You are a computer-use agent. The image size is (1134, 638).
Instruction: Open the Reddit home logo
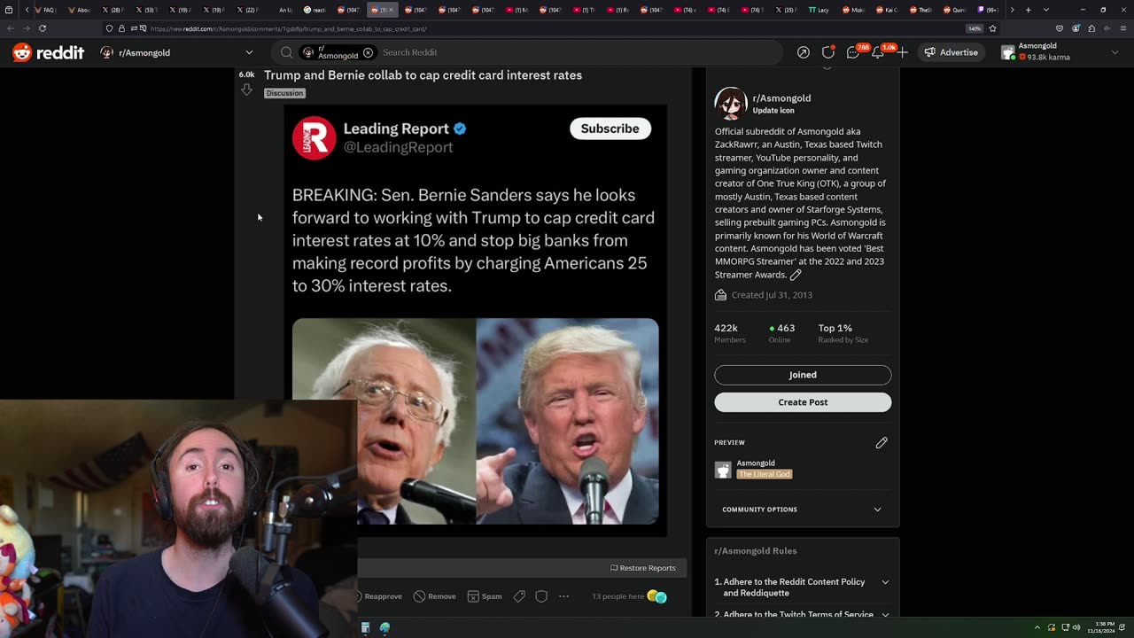(49, 52)
